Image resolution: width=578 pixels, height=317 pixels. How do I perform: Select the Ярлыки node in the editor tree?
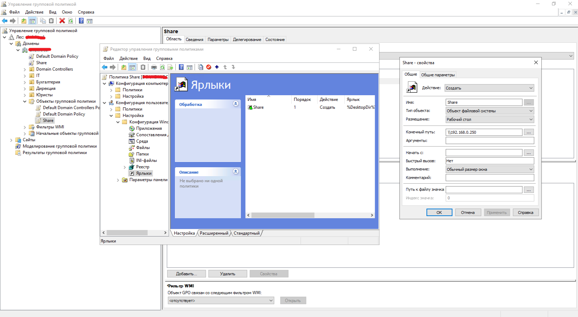[144, 173]
